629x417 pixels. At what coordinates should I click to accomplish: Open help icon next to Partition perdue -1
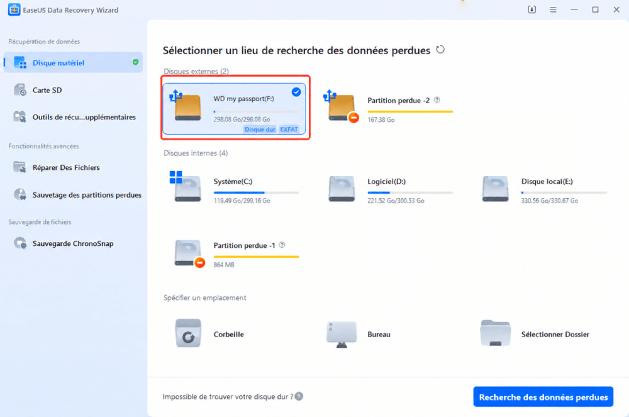click(282, 245)
